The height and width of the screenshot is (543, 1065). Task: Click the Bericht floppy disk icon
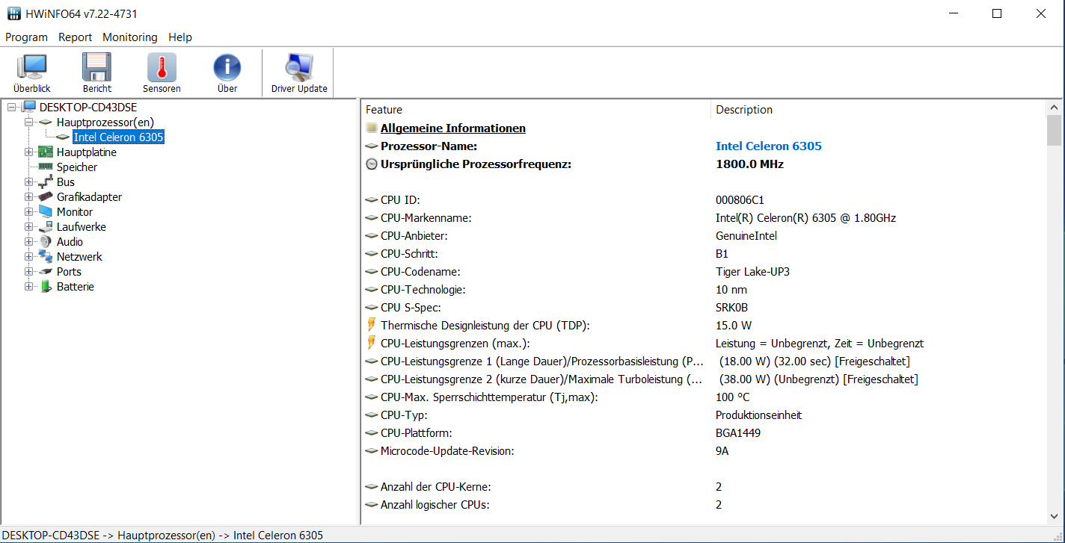point(96,68)
